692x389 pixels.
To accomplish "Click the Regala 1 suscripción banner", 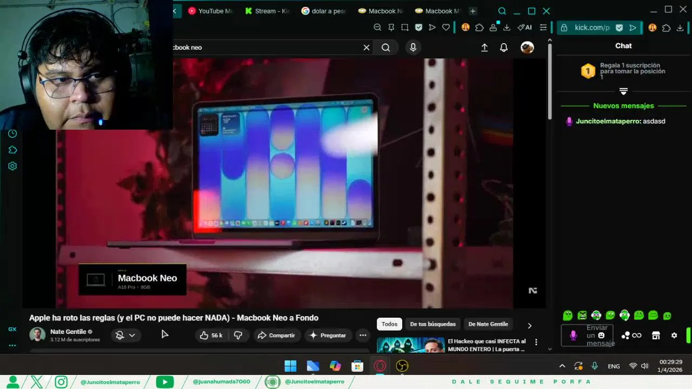I will (623, 71).
